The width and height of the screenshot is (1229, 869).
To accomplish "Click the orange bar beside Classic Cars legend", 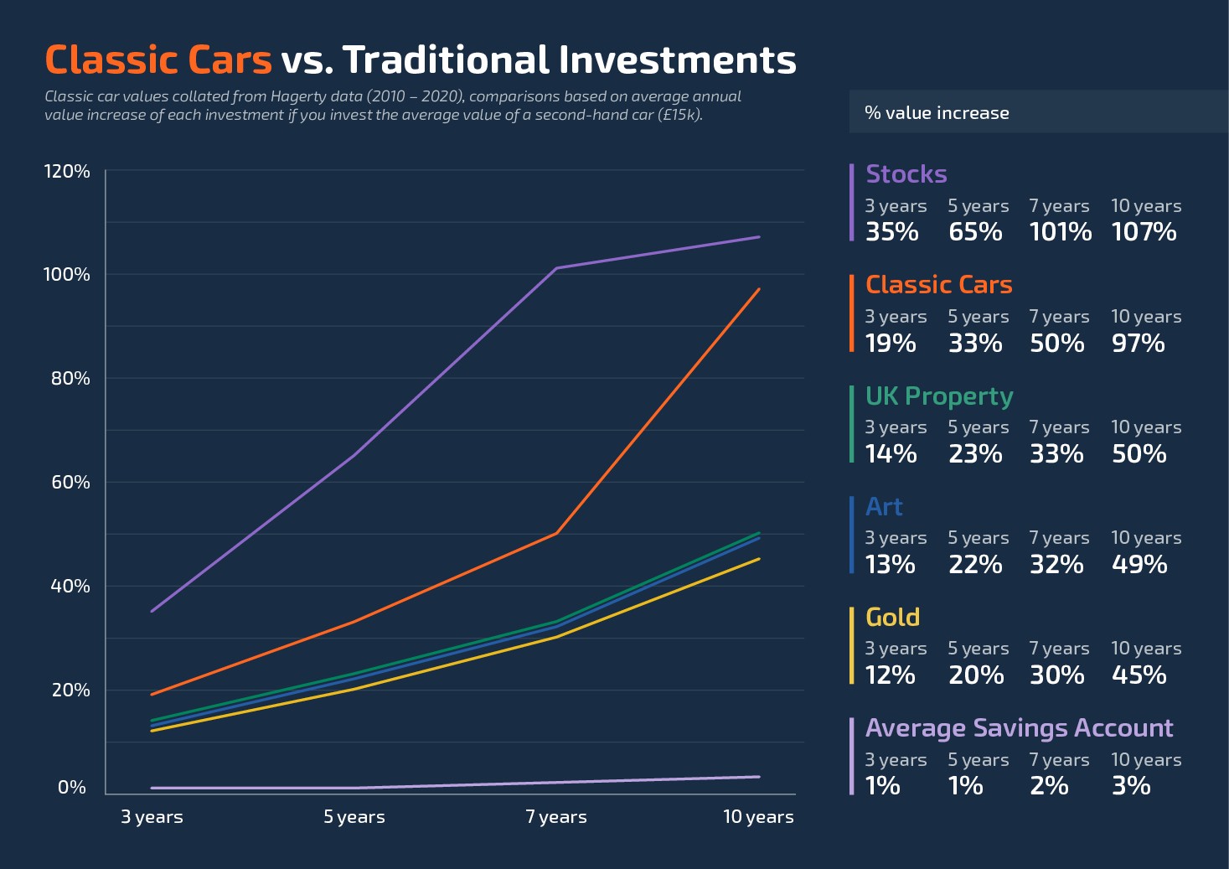I will click(851, 313).
